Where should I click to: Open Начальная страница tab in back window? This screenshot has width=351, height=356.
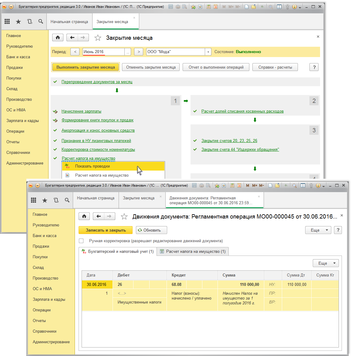pyautogui.click(x=69, y=22)
